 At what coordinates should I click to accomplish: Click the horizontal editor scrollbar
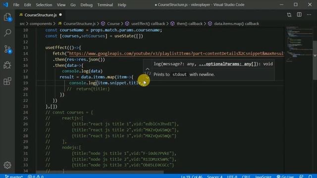(x=100, y=173)
